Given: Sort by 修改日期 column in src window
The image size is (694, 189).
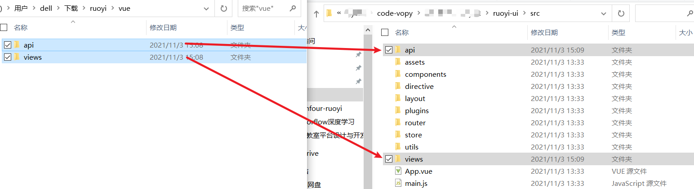Looking at the screenshot, I should click(544, 32).
